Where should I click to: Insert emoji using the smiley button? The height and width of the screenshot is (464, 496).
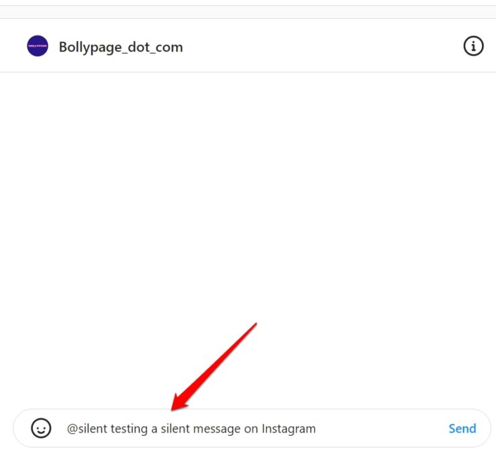(x=41, y=428)
